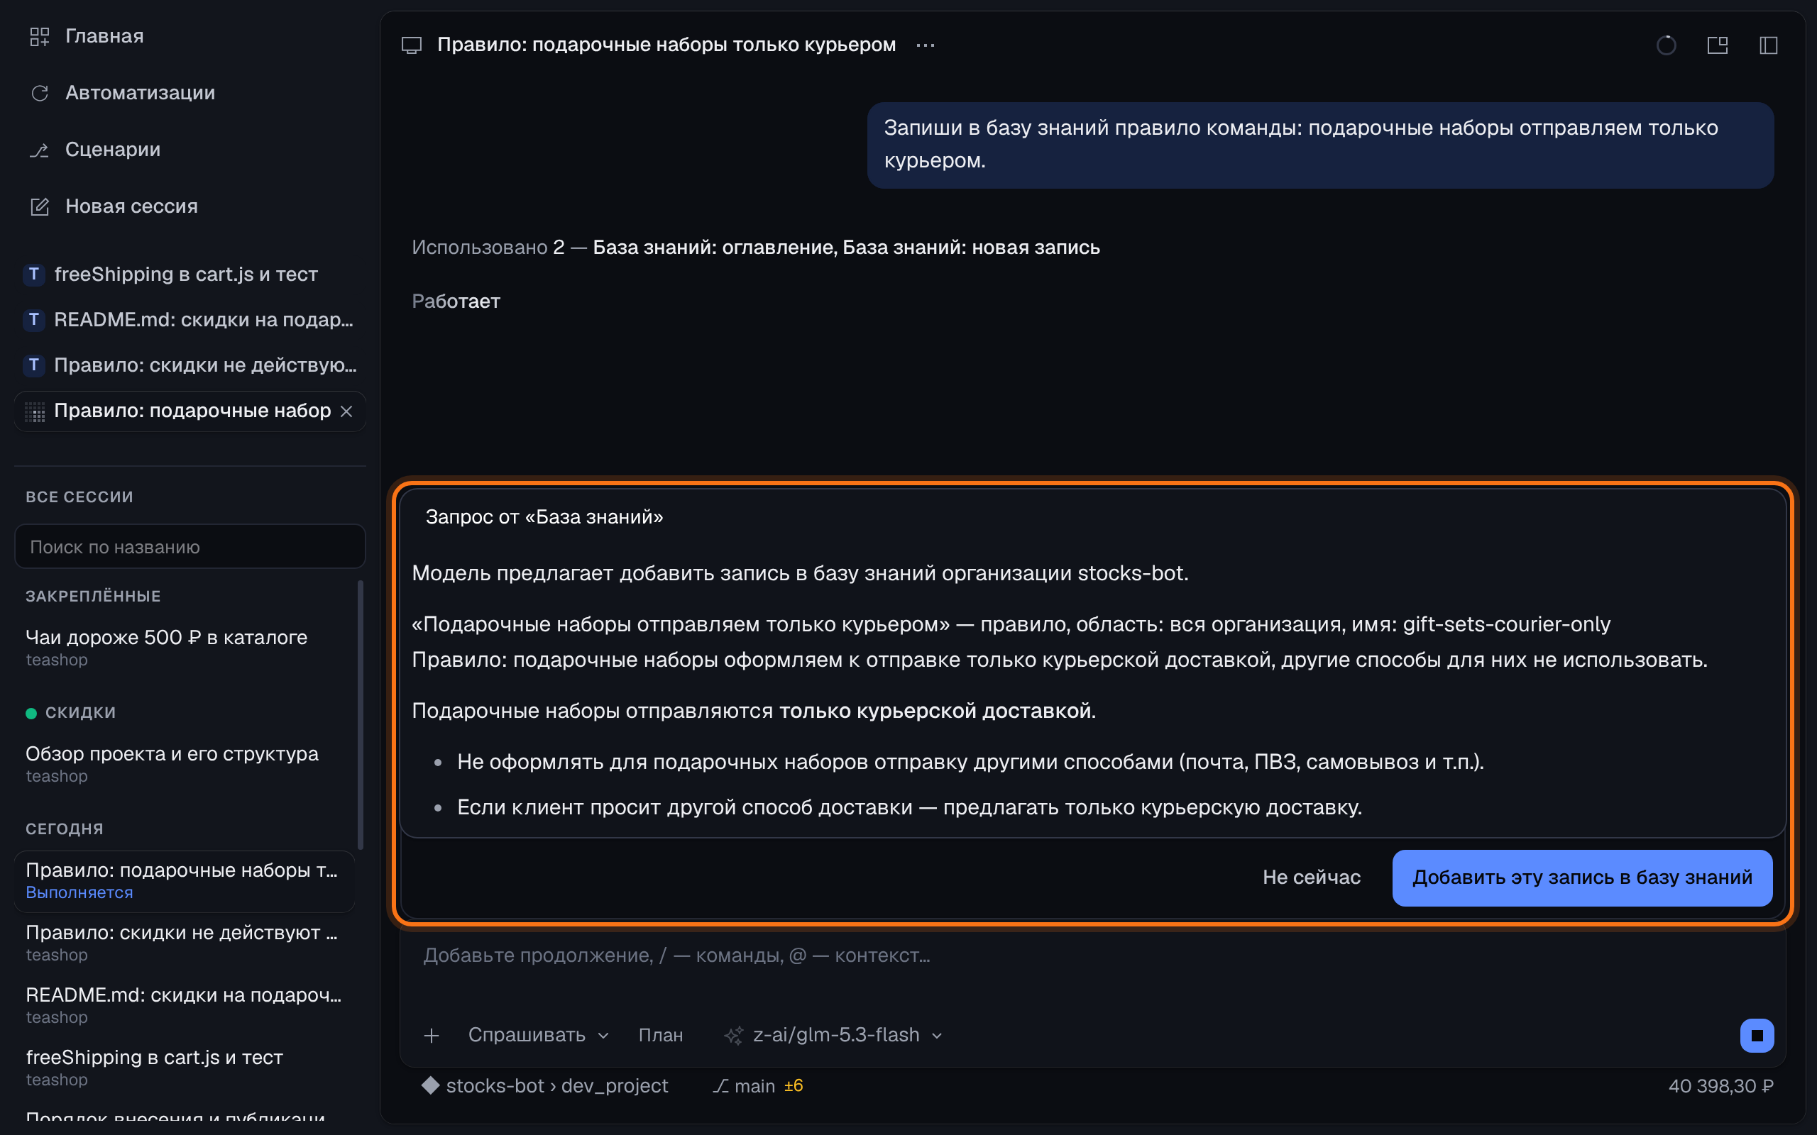Image resolution: width=1817 pixels, height=1135 pixels.
Task: Click the plus attach icon in composer
Action: pos(431,1035)
